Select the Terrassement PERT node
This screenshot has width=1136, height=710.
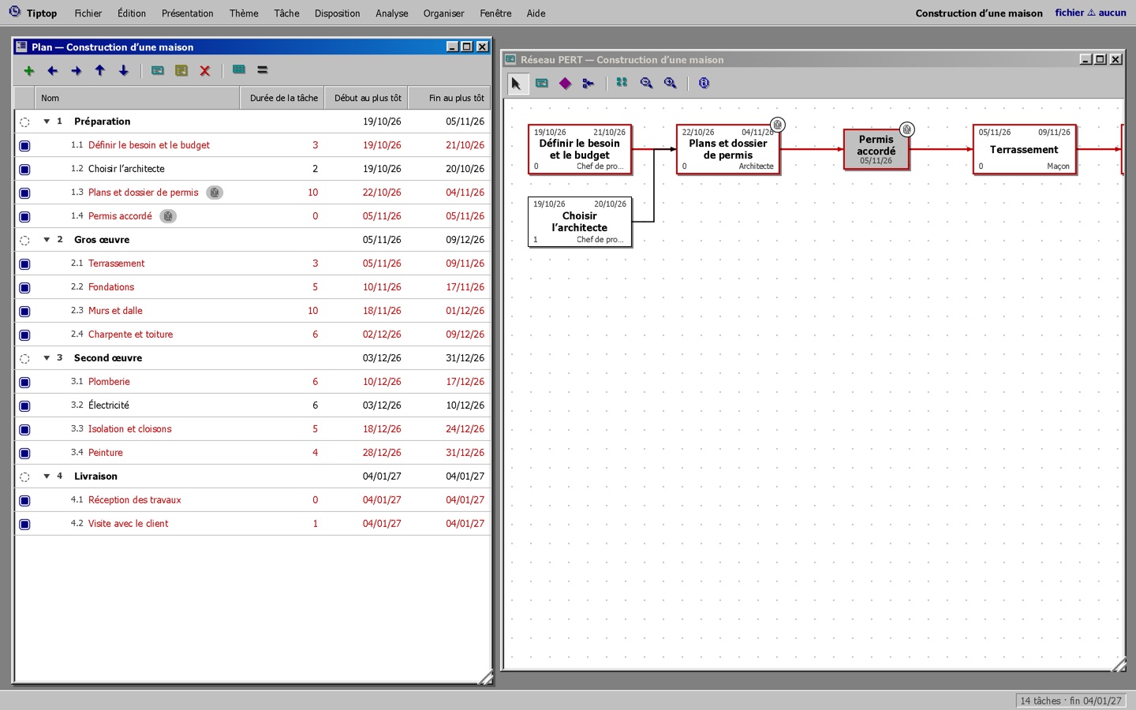click(x=1024, y=149)
